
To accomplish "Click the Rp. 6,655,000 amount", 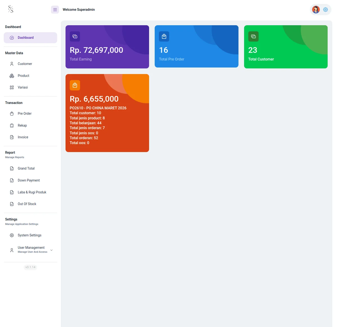I will (94, 99).
